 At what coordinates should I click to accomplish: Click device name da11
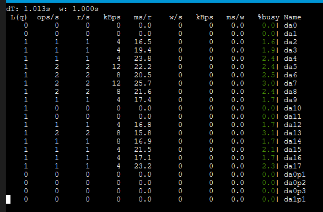pos(293,116)
